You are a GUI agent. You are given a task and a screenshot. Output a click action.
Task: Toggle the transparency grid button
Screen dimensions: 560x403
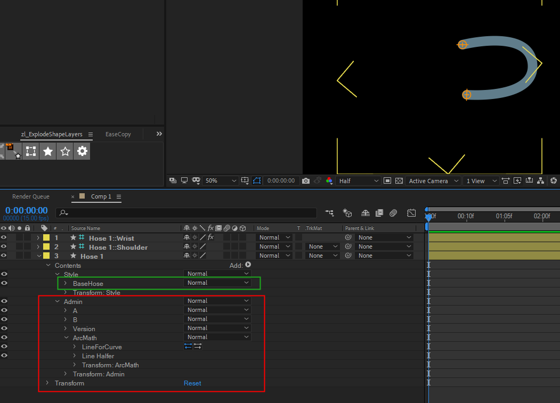(x=399, y=181)
